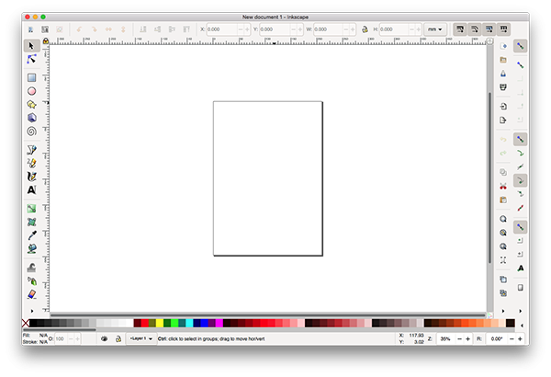Toggle scale rounded corners option
Image resolution: width=551 pixels, height=377 pixels.
475,29
